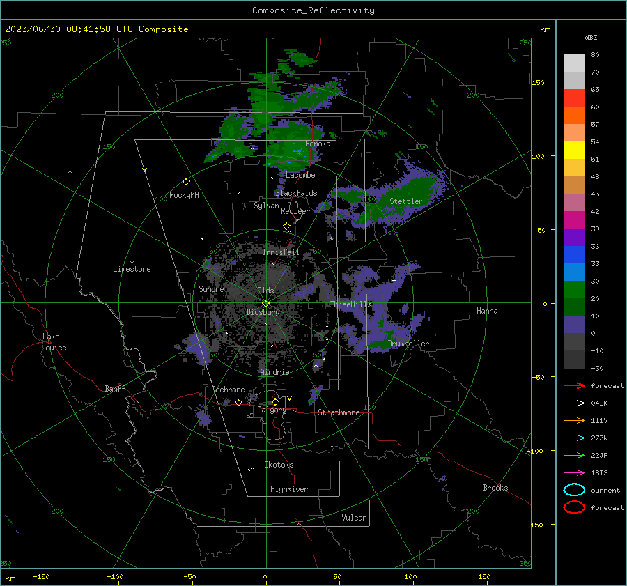The image size is (627, 586).
Task: Click the ThreeHills city label
Action: click(x=350, y=304)
